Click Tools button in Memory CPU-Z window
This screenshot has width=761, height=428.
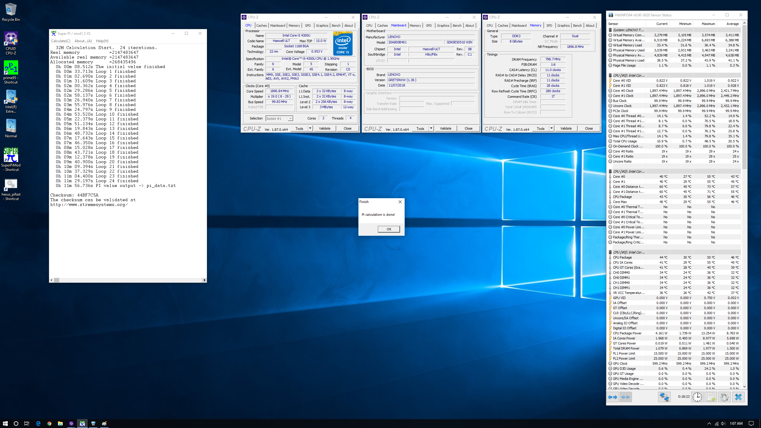point(540,128)
